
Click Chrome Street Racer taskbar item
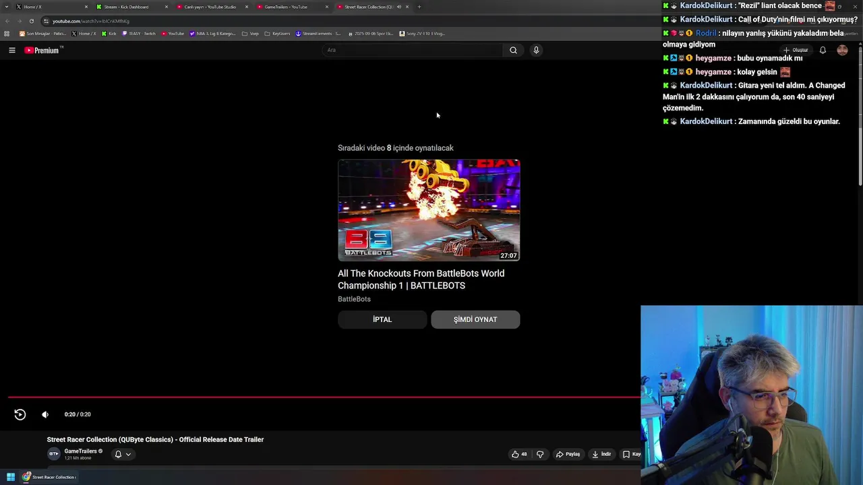pos(49,477)
